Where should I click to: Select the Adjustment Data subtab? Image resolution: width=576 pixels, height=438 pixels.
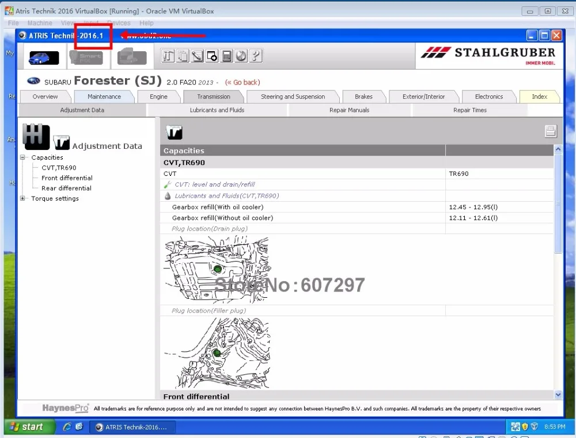point(82,110)
